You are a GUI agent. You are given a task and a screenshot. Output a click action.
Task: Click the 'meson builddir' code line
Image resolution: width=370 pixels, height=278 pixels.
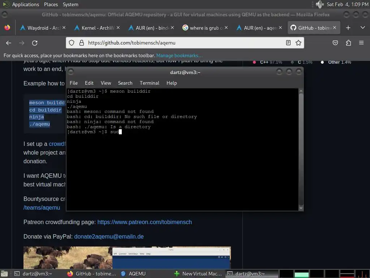pyautogui.click(x=47, y=102)
